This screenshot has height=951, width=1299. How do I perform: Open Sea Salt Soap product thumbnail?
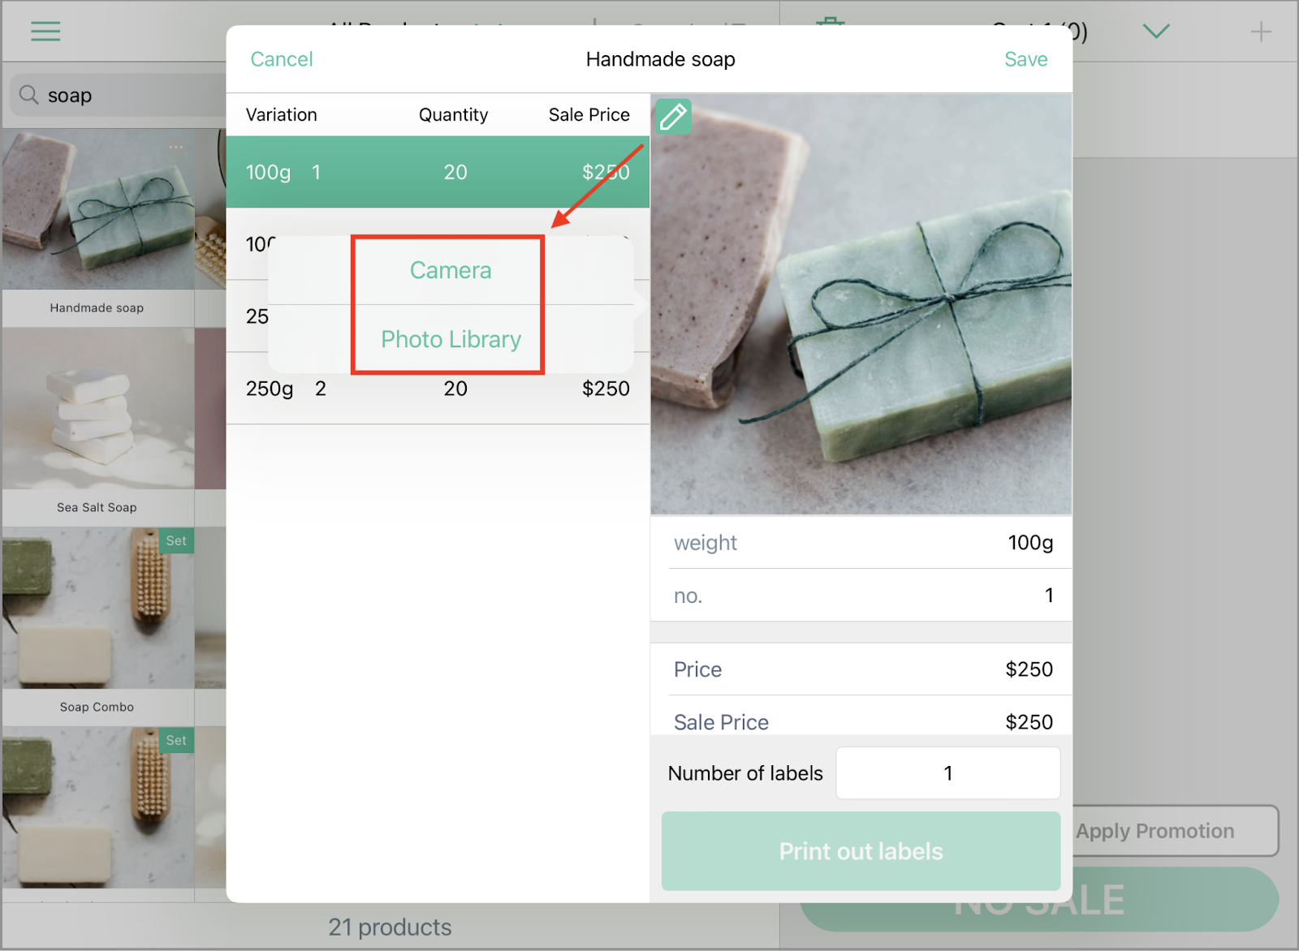97,409
